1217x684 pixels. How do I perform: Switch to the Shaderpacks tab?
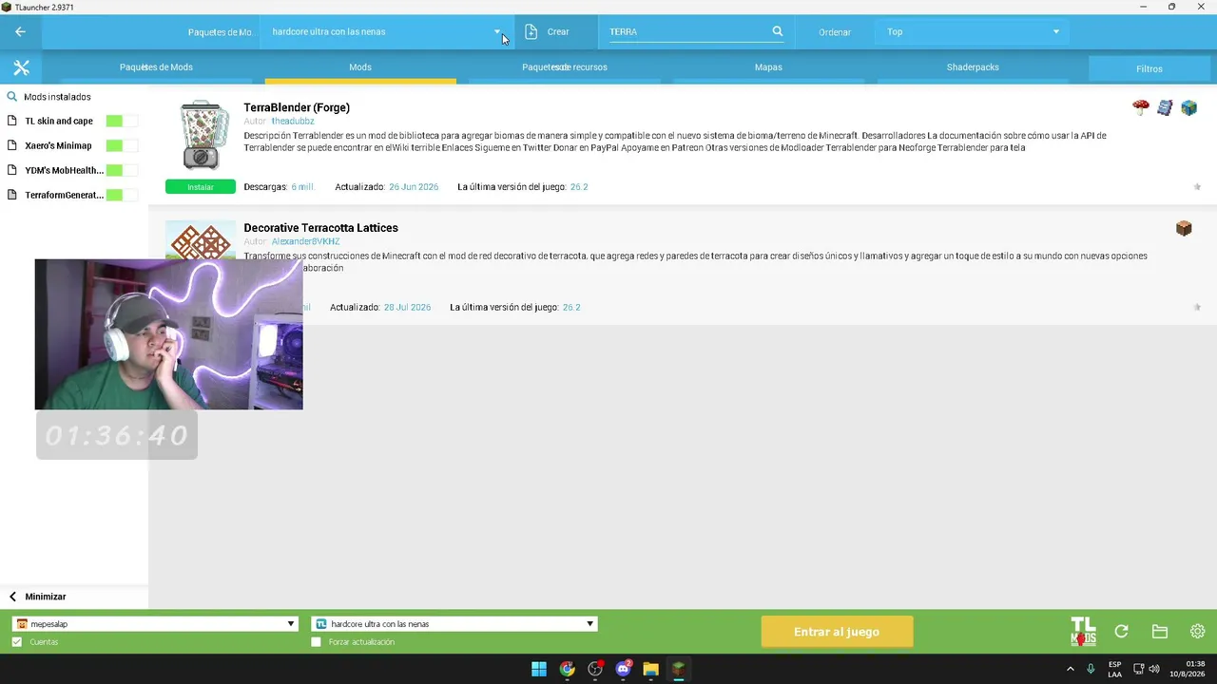[973, 67]
